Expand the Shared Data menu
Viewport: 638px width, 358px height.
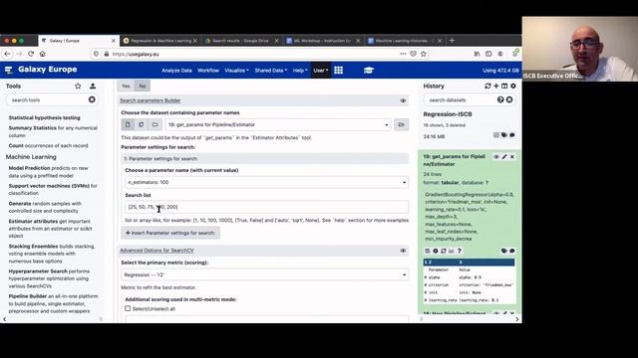[270, 71]
